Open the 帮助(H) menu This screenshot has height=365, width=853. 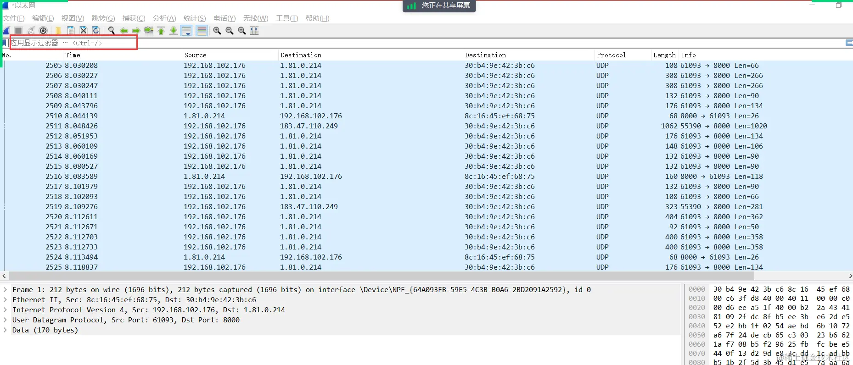coord(318,18)
